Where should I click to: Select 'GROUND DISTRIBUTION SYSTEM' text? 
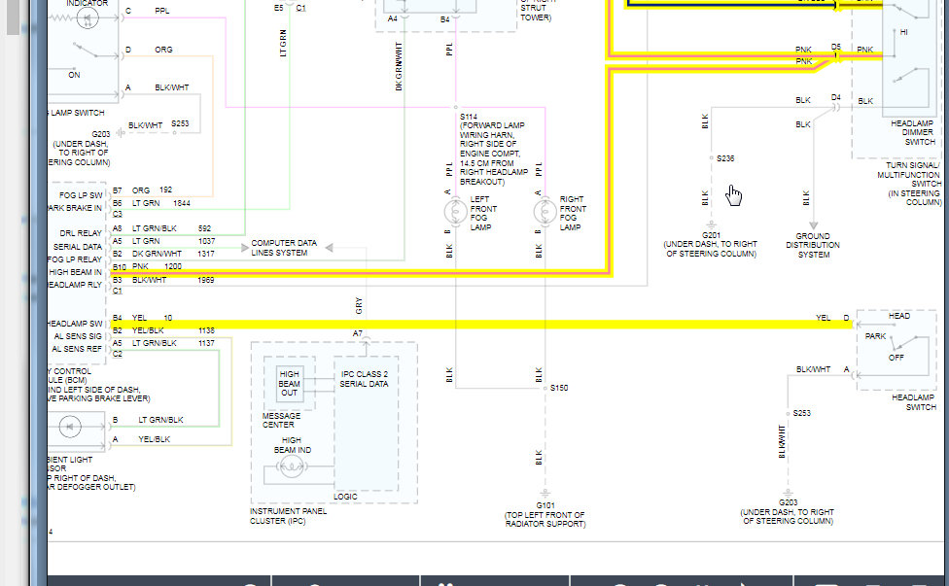[813, 245]
